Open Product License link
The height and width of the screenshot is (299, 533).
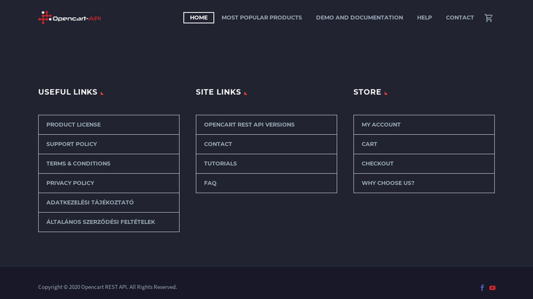click(74, 125)
